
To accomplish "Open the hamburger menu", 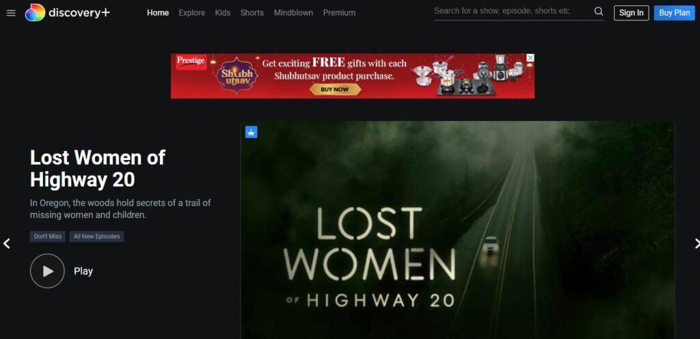I will click(11, 13).
